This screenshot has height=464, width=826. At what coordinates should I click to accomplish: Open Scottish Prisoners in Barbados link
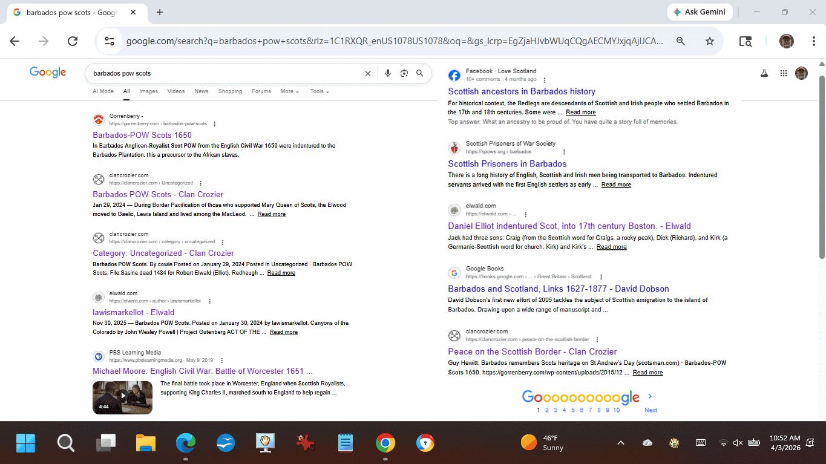(507, 164)
